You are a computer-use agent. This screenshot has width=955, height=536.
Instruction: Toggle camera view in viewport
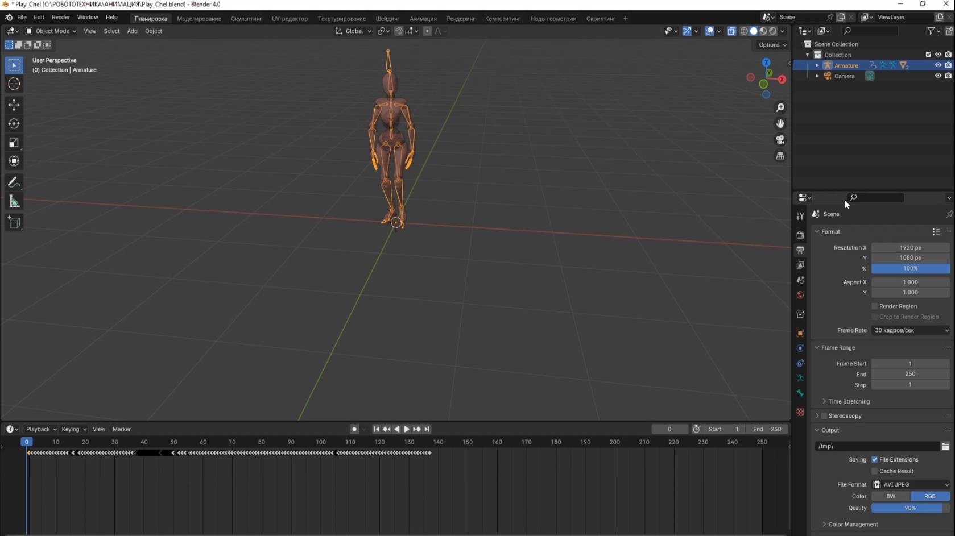tap(780, 140)
